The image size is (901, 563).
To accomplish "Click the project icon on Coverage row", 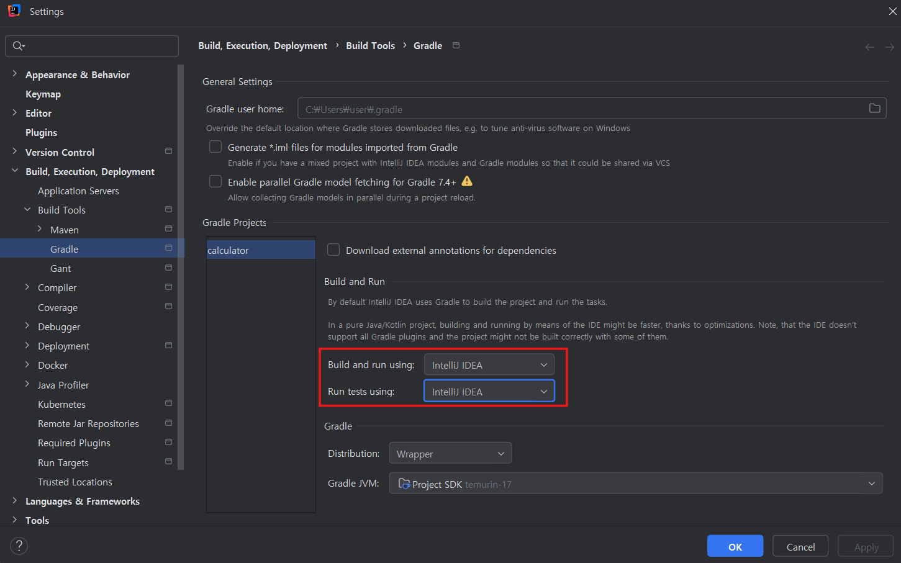I will [168, 307].
